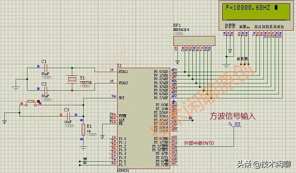Image resolution: width=296 pixels, height=173 pixels.
Task: Click the square wave signal generator symbol
Action: coord(234,125)
